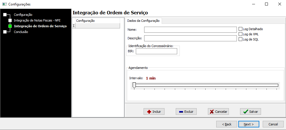The image size is (286, 130).
Task: Click the red plus Incluir icon
Action: [149, 112]
